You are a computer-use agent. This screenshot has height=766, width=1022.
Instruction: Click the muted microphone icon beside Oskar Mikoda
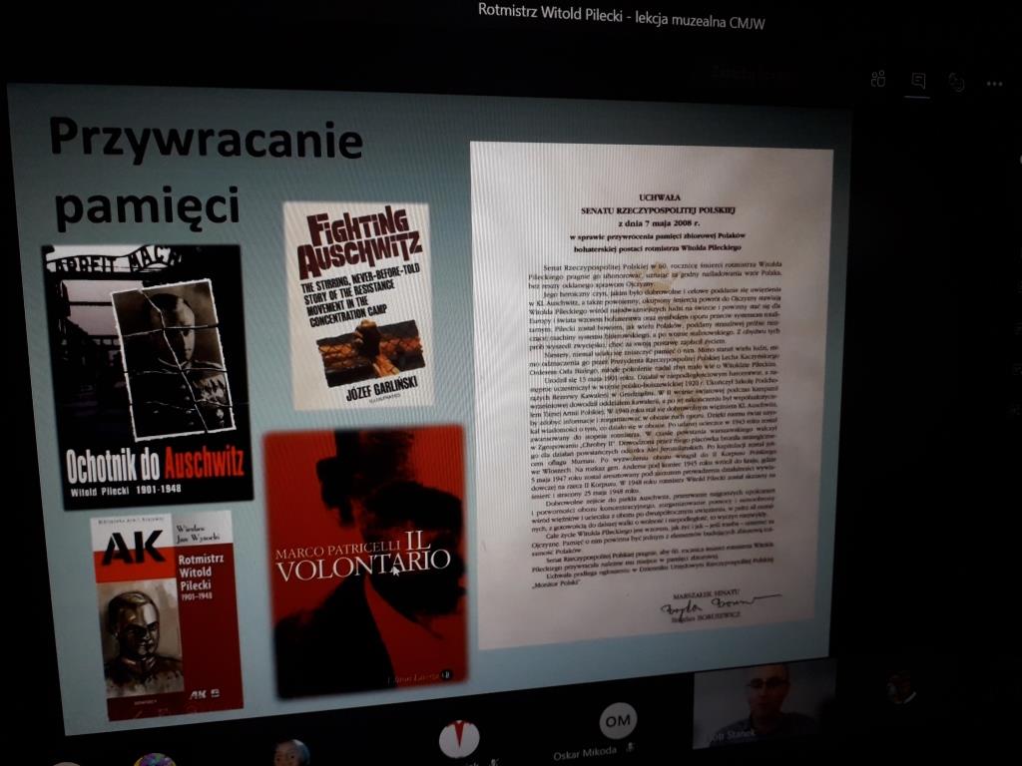pos(630,747)
